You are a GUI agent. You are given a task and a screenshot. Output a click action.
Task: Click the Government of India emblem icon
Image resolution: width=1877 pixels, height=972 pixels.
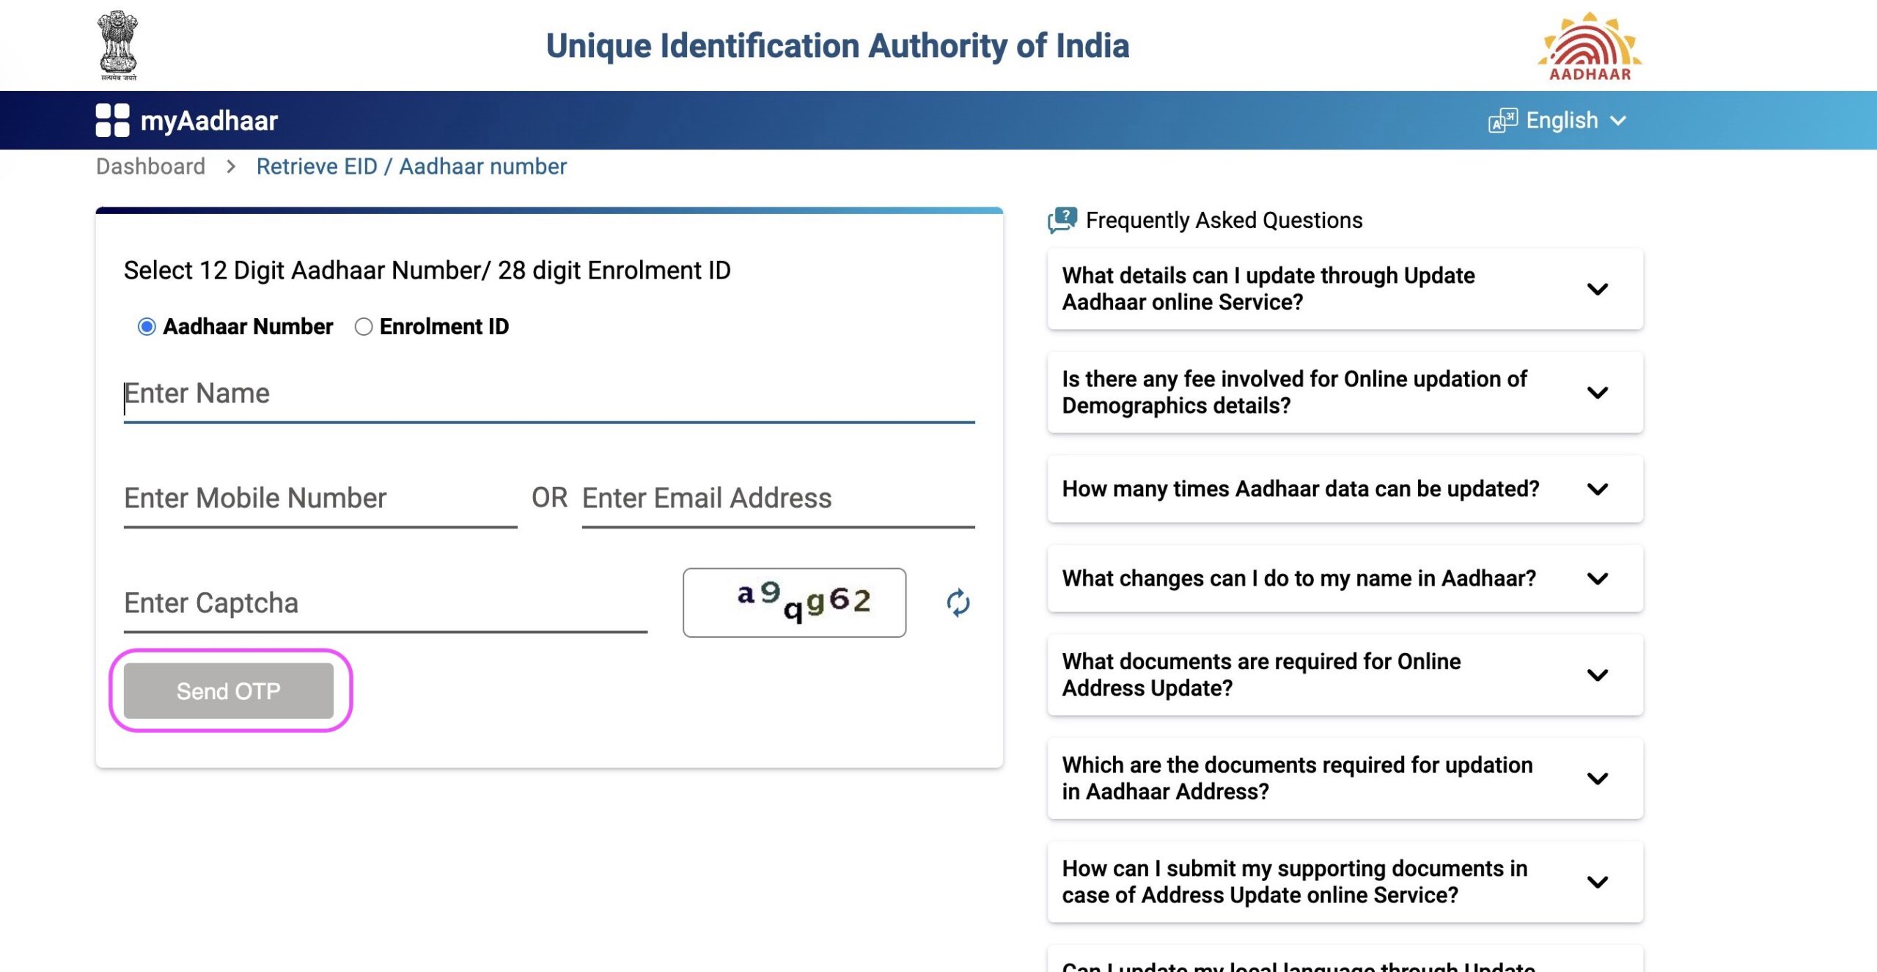pos(119,45)
